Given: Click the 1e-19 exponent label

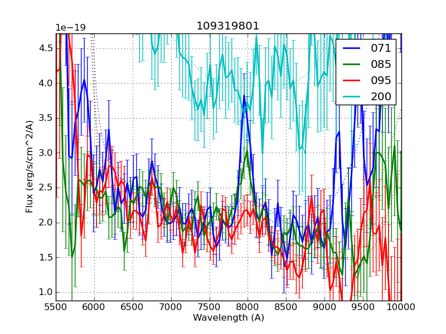Looking at the screenshot, I should 71,28.
